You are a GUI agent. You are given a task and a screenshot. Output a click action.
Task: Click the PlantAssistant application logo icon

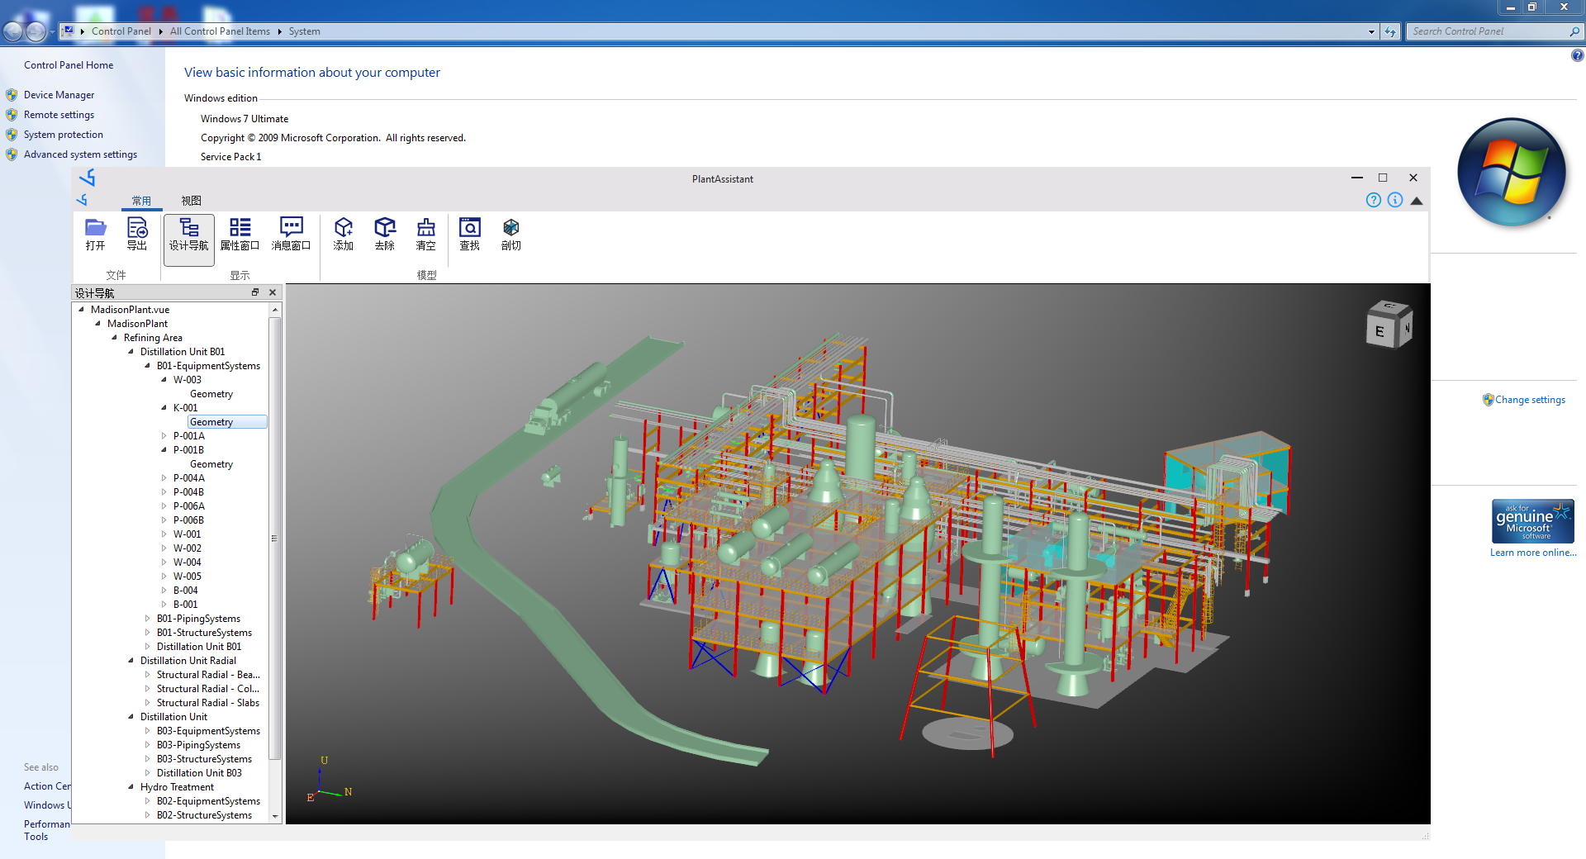88,178
